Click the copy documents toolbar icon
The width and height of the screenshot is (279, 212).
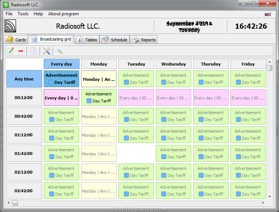(33, 51)
